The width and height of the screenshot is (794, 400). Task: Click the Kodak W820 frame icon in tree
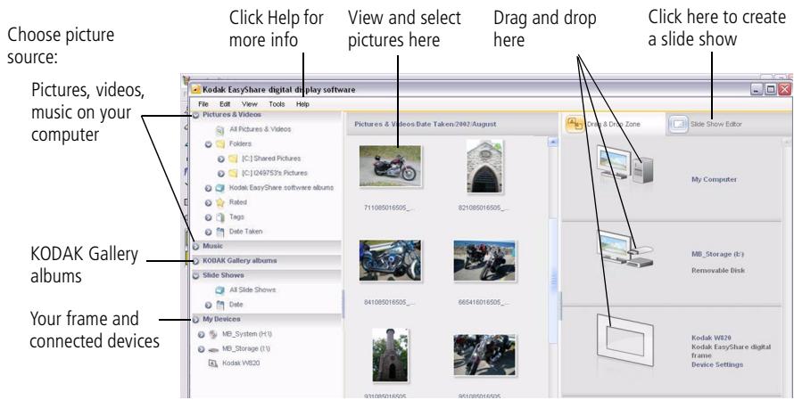tap(213, 363)
